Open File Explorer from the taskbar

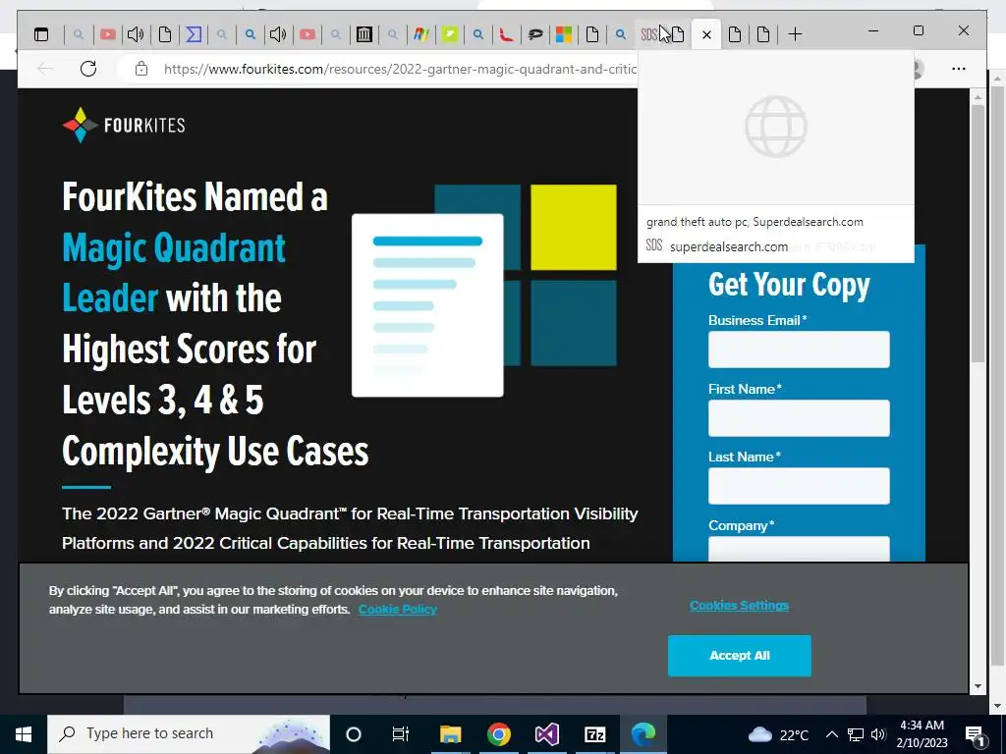click(x=450, y=734)
